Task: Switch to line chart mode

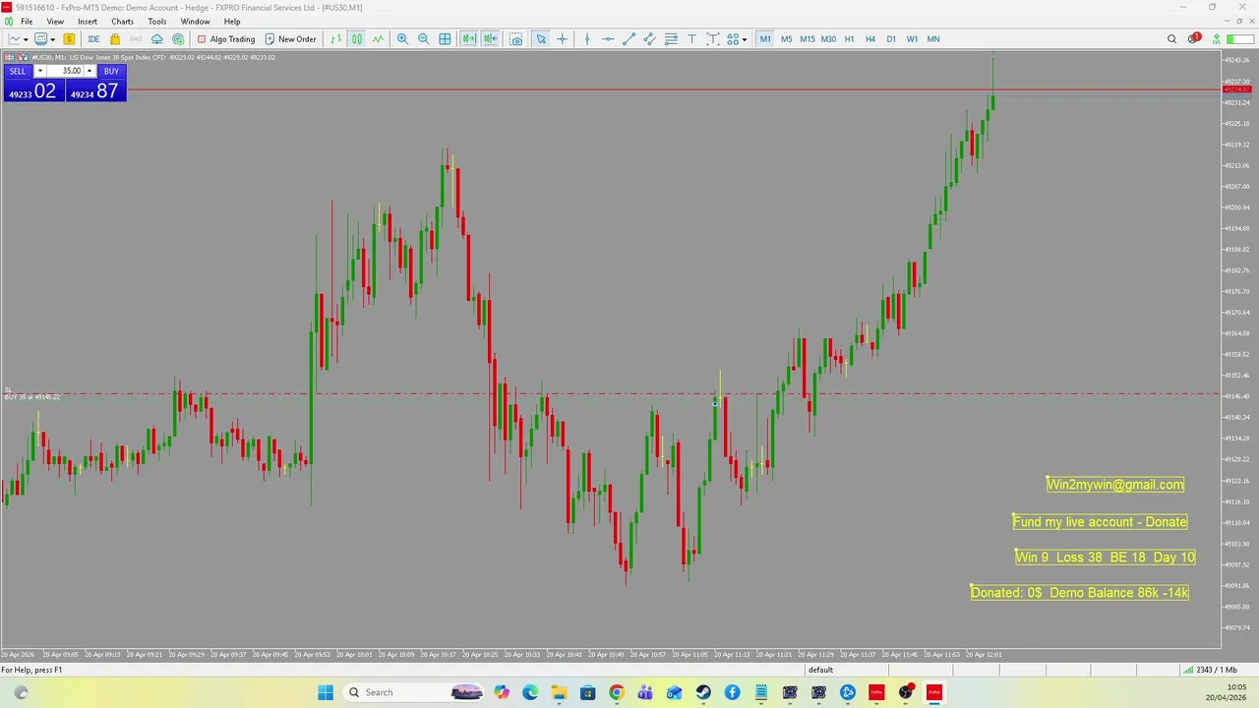Action: (378, 39)
